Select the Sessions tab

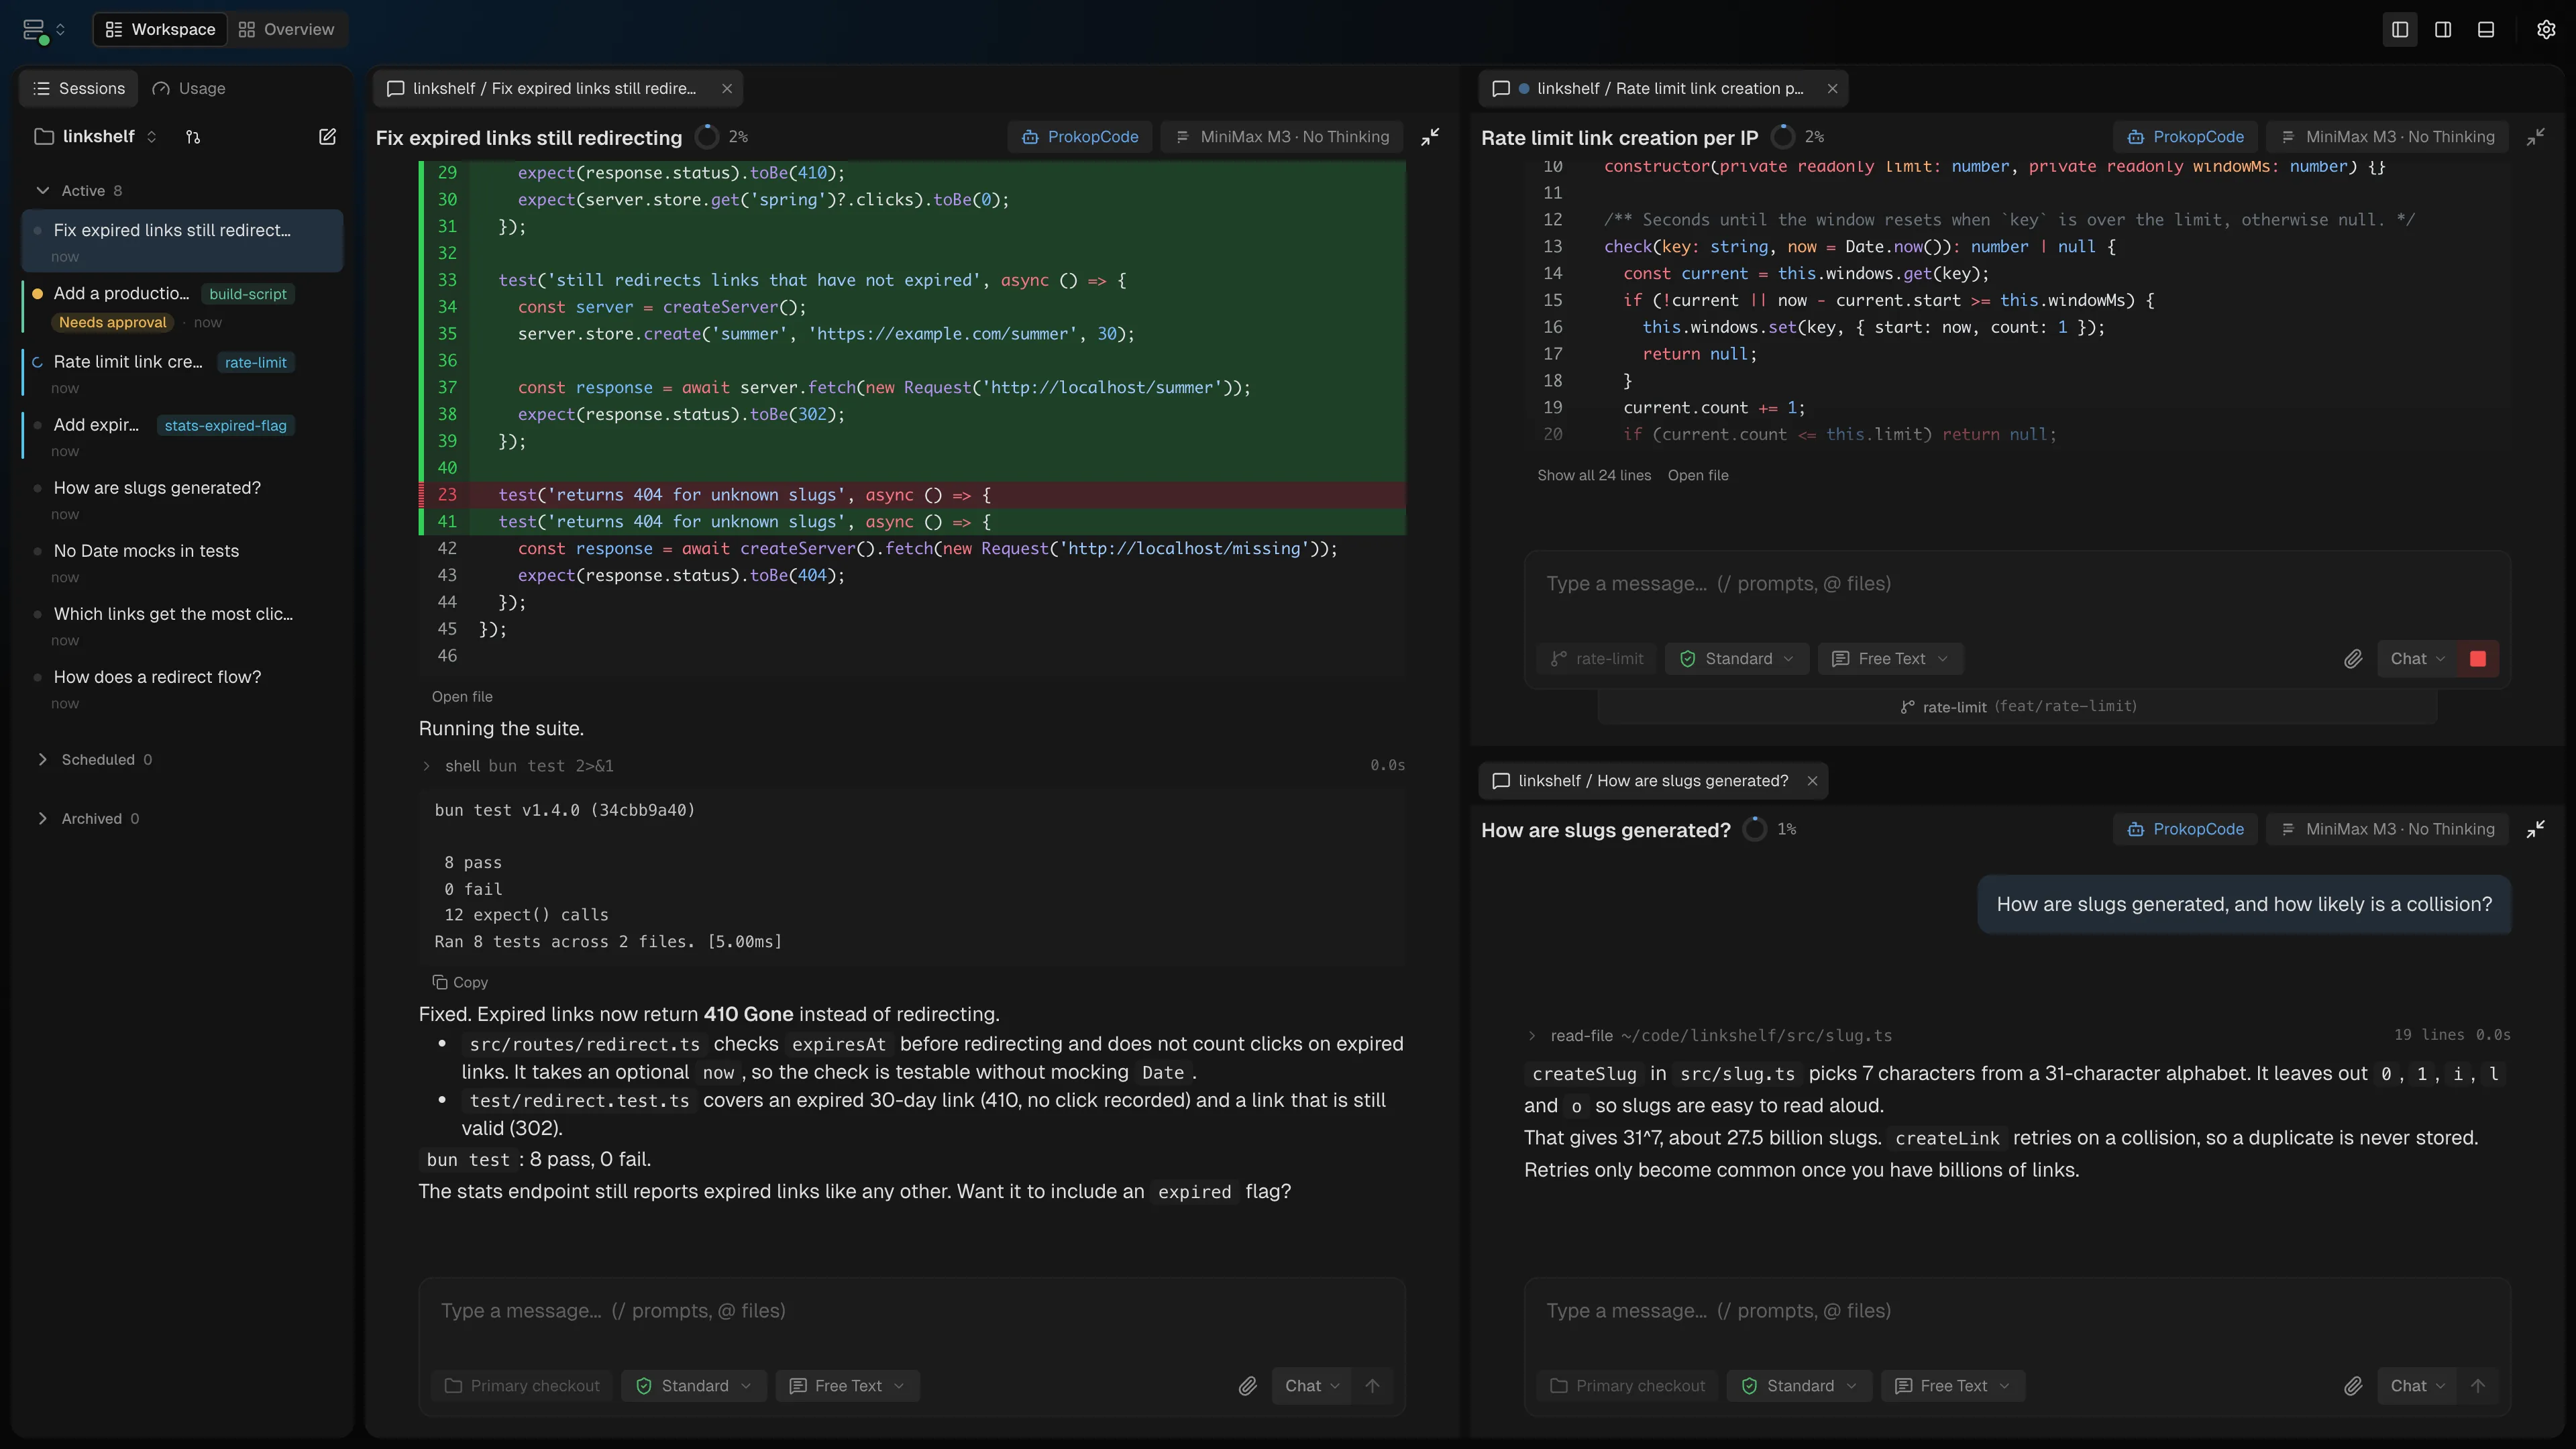pos(79,88)
